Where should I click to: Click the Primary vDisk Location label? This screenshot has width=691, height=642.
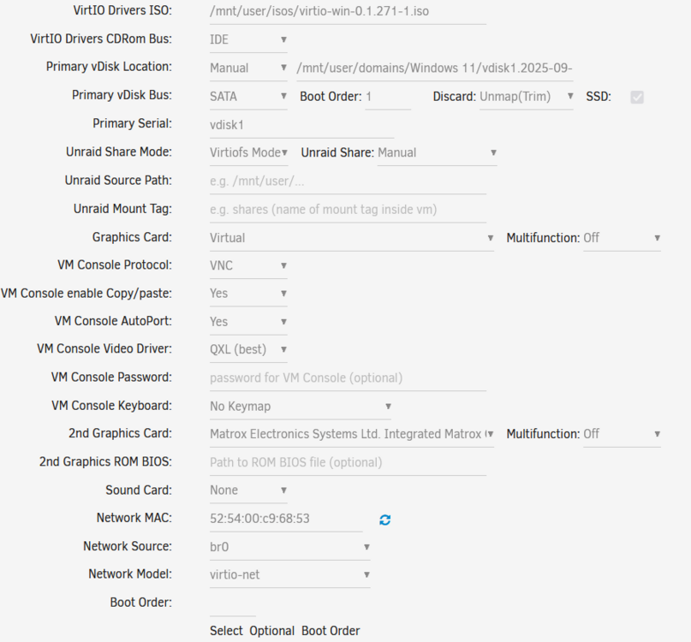pyautogui.click(x=110, y=67)
